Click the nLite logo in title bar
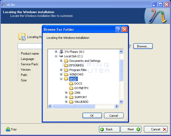The width and height of the screenshot is (171, 136). point(3,5)
